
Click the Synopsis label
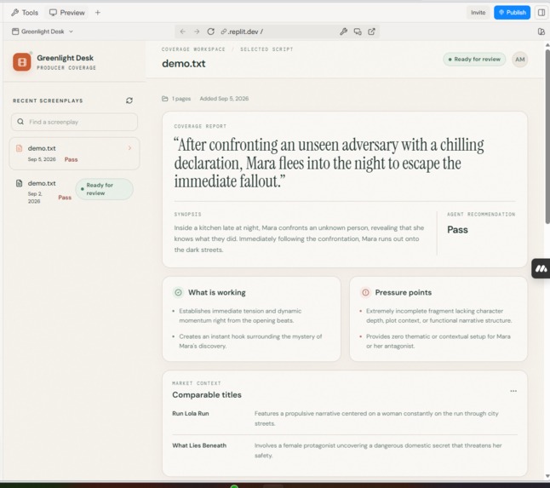[187, 214]
